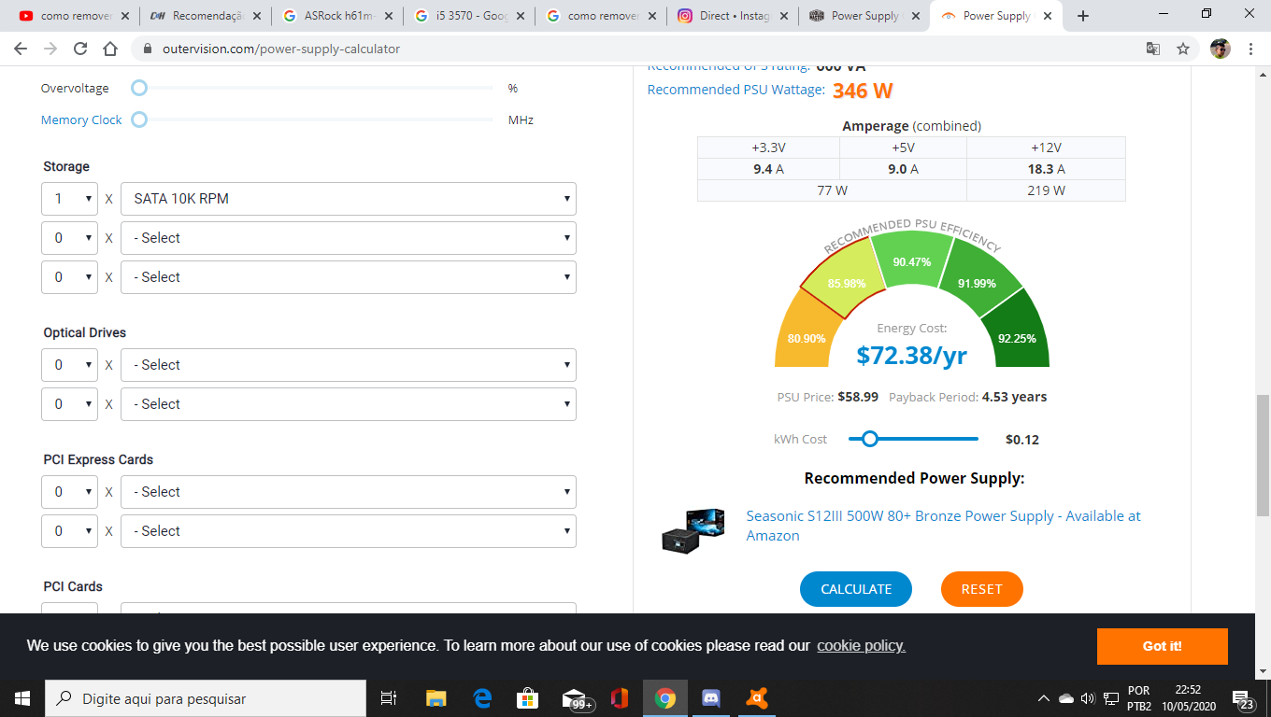Screen dimensions: 1271x717
Task: Click the browser forward arrow
Action: point(50,49)
